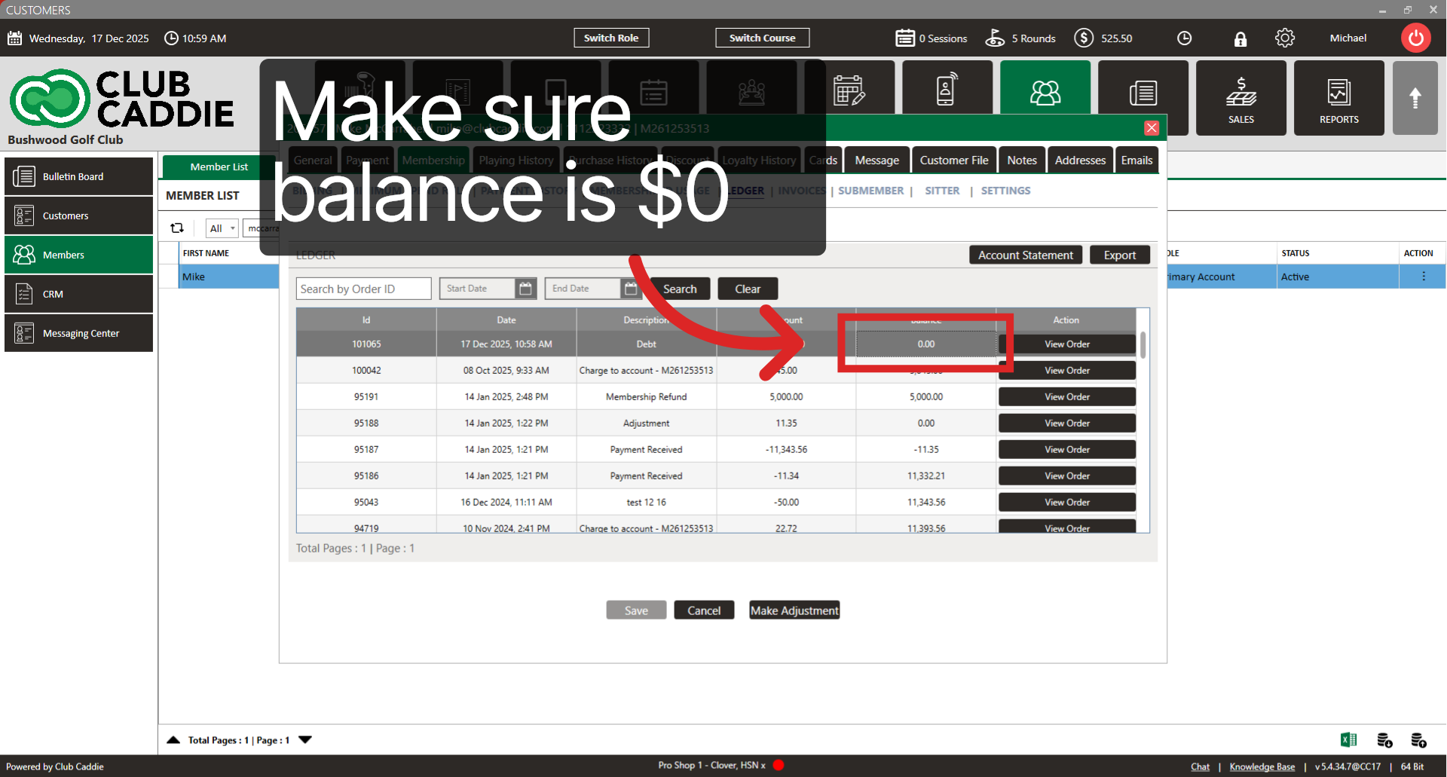The image size is (1447, 777).
Task: Click the lock icon in the top bar
Action: coord(1241,38)
